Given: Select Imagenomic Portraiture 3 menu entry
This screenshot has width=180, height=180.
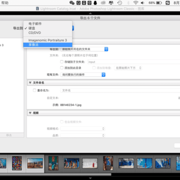Looking at the screenshot, I should pyautogui.click(x=47, y=40).
